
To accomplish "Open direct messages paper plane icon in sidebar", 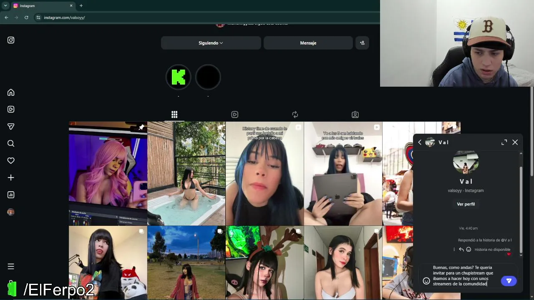I will (11, 126).
